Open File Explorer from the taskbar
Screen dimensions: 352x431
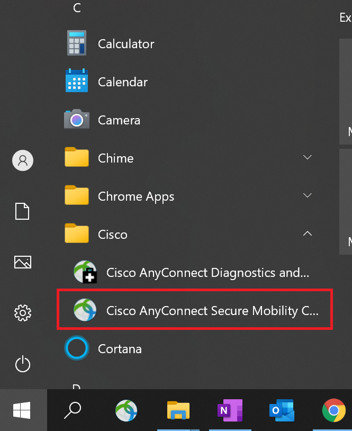point(178,410)
